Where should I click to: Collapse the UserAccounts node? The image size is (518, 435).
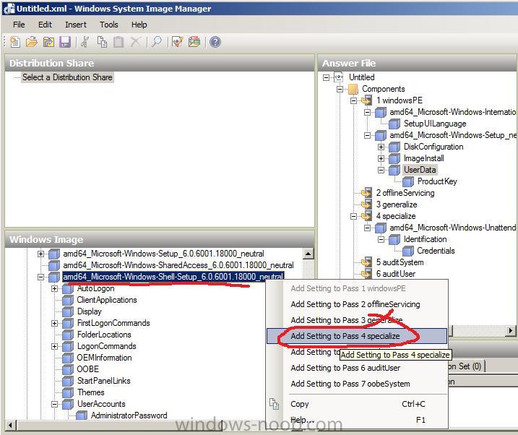coord(54,404)
